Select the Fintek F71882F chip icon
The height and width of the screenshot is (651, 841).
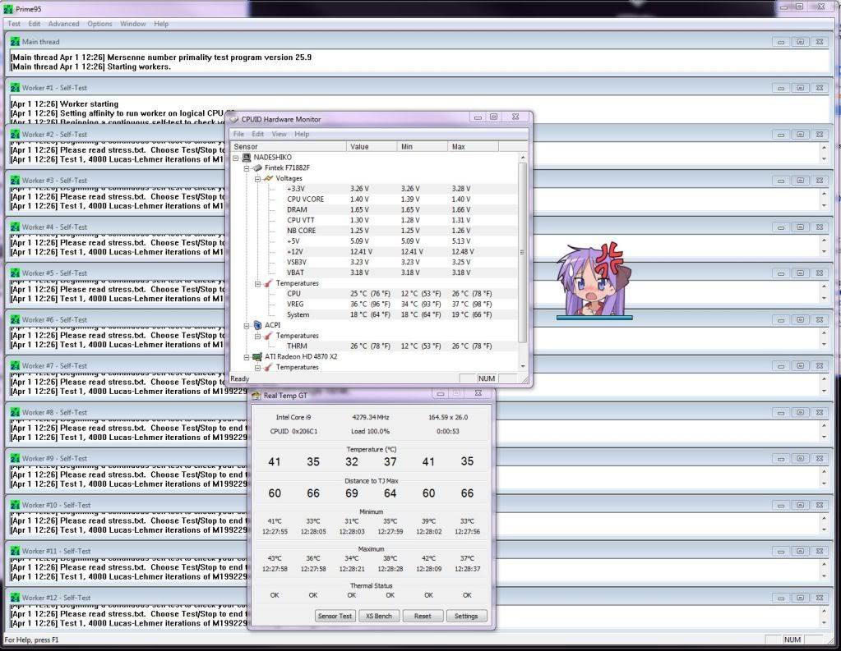pos(256,167)
